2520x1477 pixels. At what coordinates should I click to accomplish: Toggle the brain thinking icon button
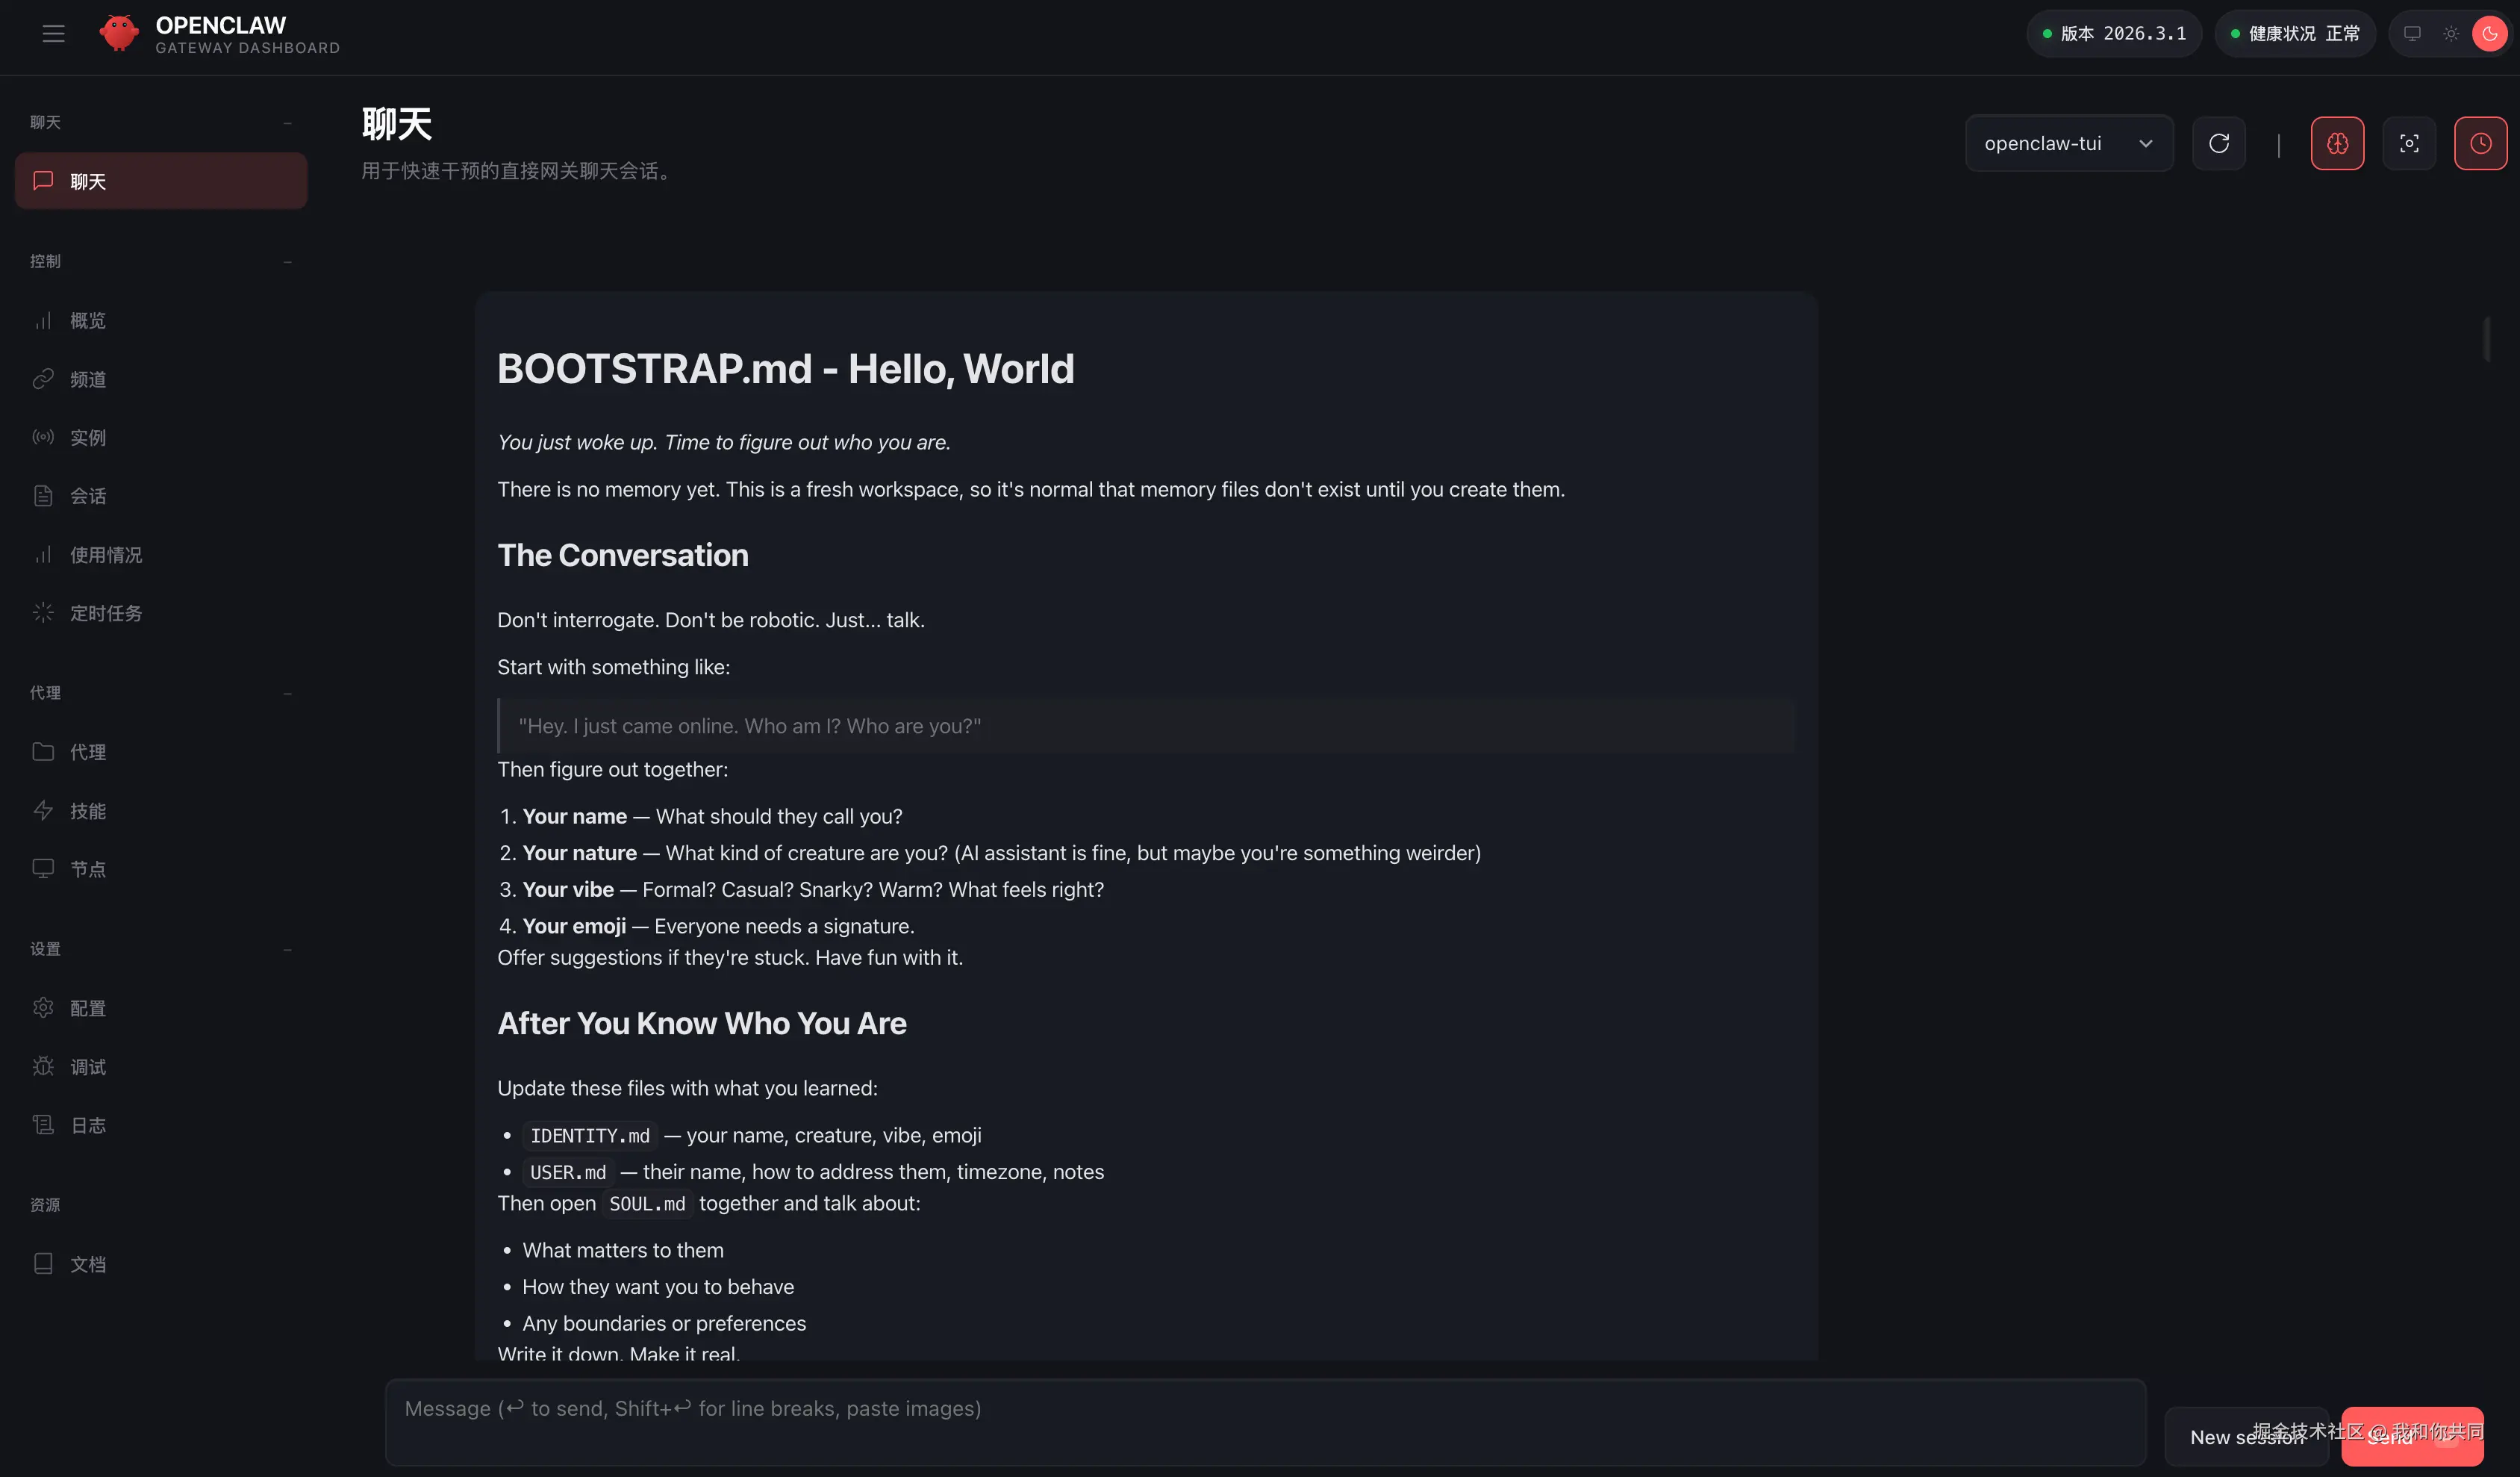click(2337, 143)
